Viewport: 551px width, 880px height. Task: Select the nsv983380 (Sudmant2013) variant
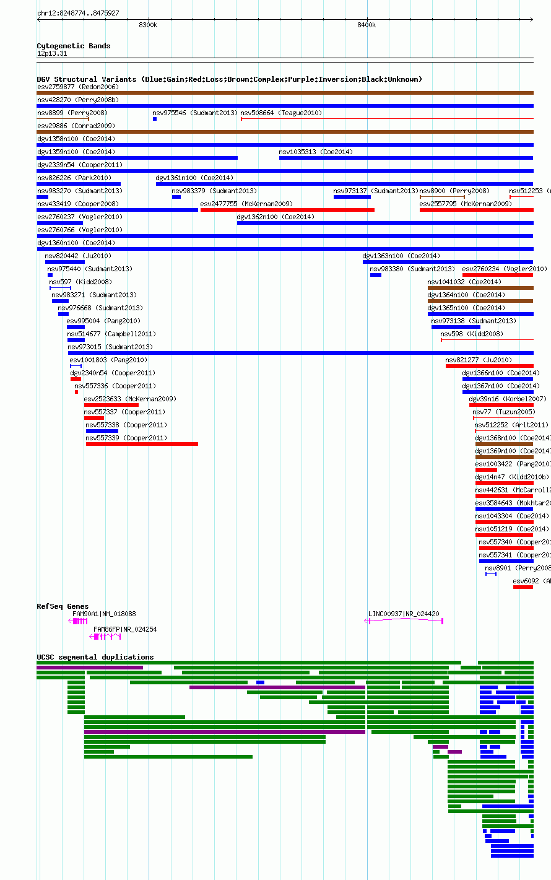point(412,269)
